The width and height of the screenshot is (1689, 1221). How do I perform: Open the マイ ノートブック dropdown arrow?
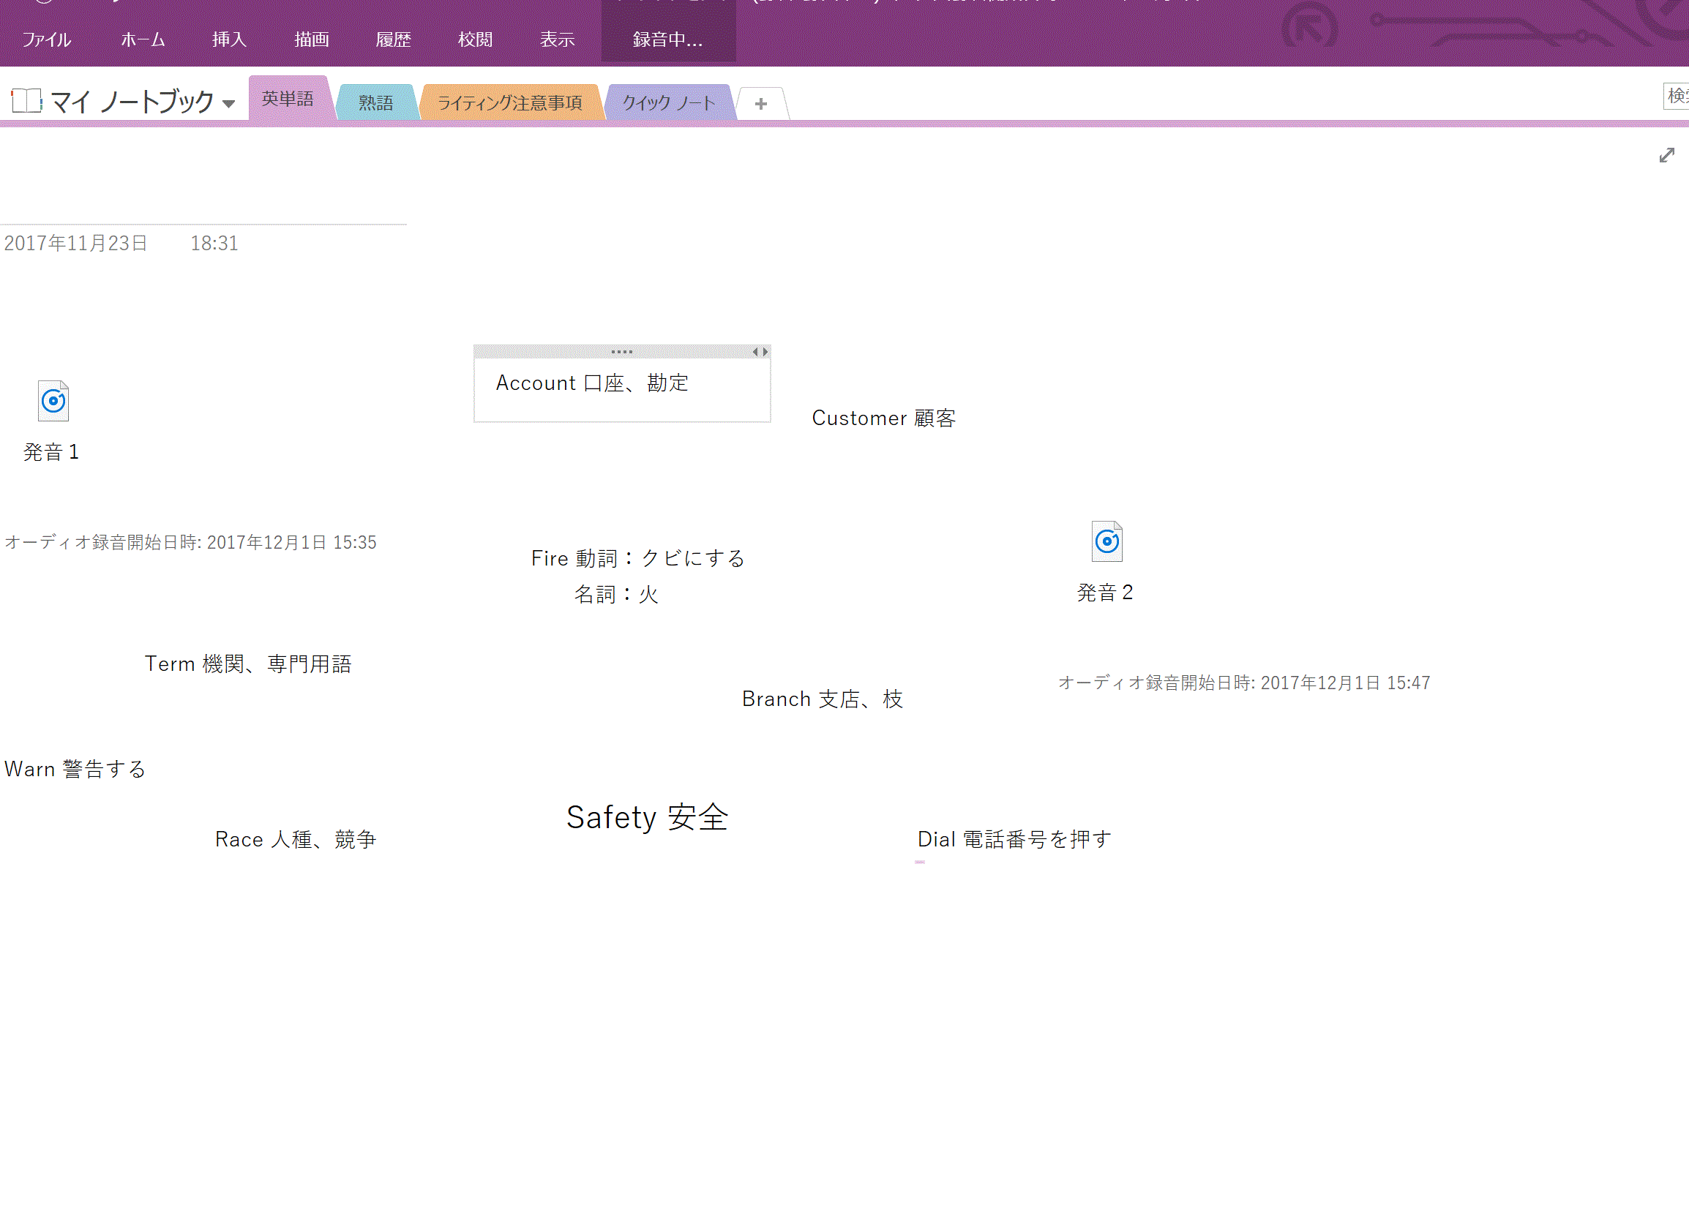coord(228,104)
